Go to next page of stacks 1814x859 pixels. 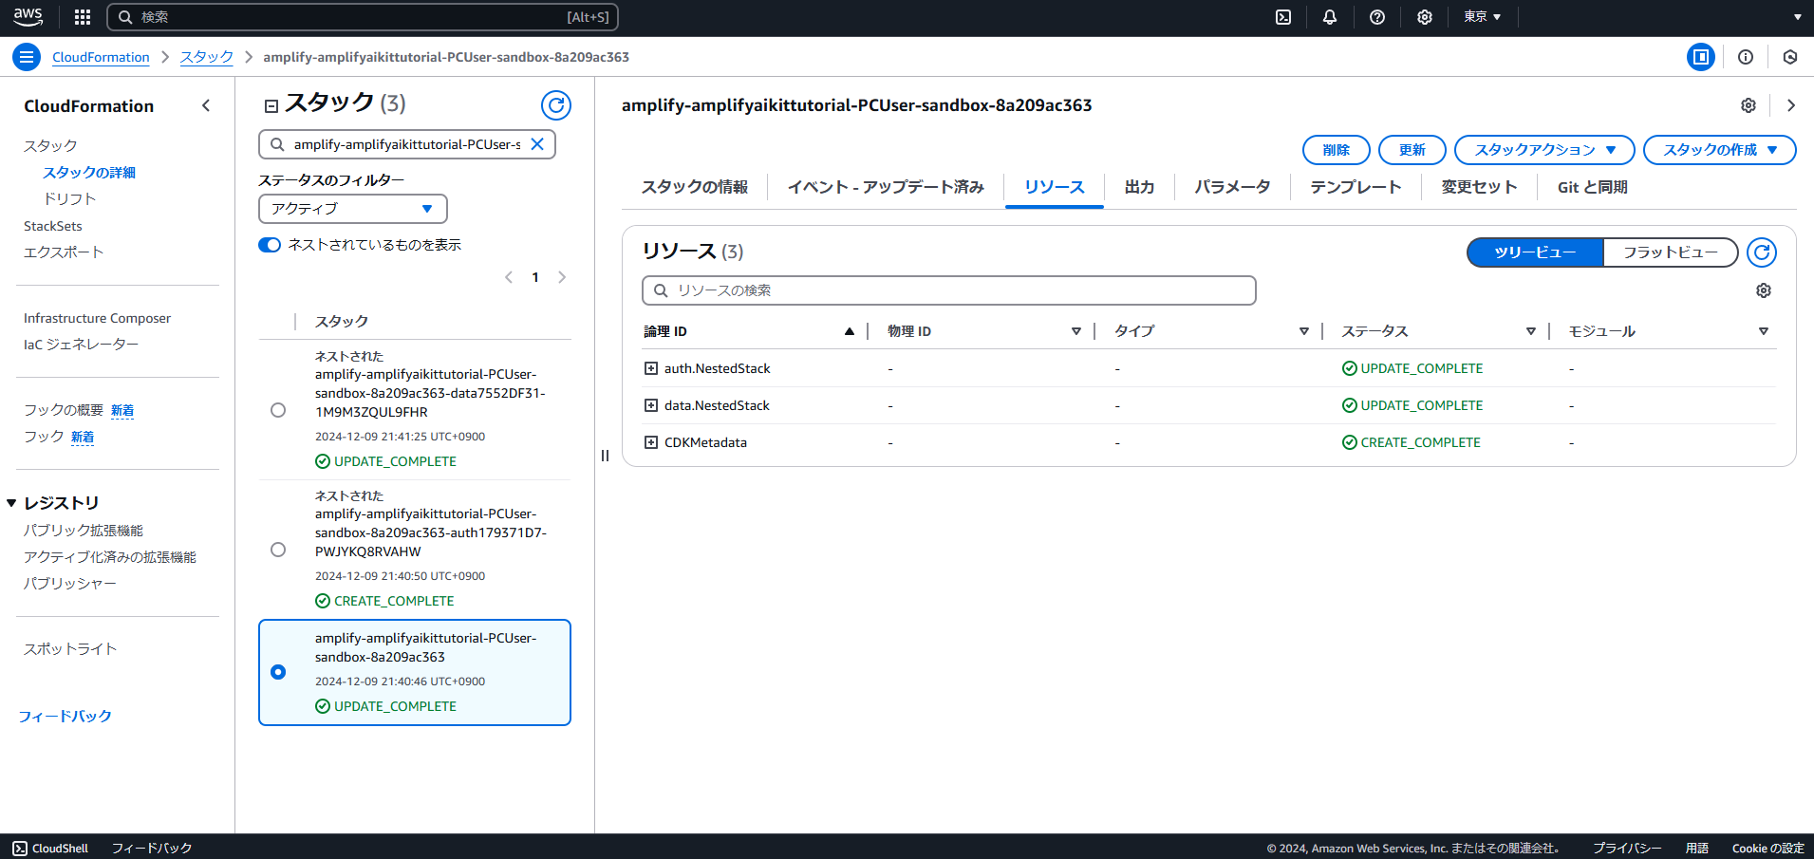coord(562,277)
